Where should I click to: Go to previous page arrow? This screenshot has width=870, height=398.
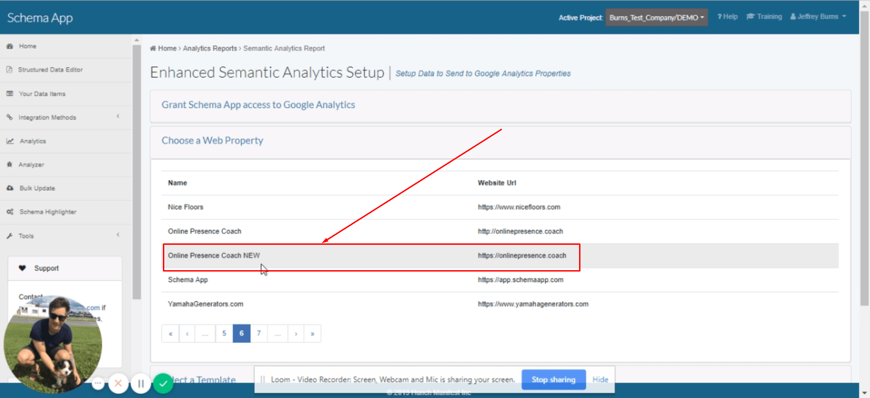click(187, 334)
